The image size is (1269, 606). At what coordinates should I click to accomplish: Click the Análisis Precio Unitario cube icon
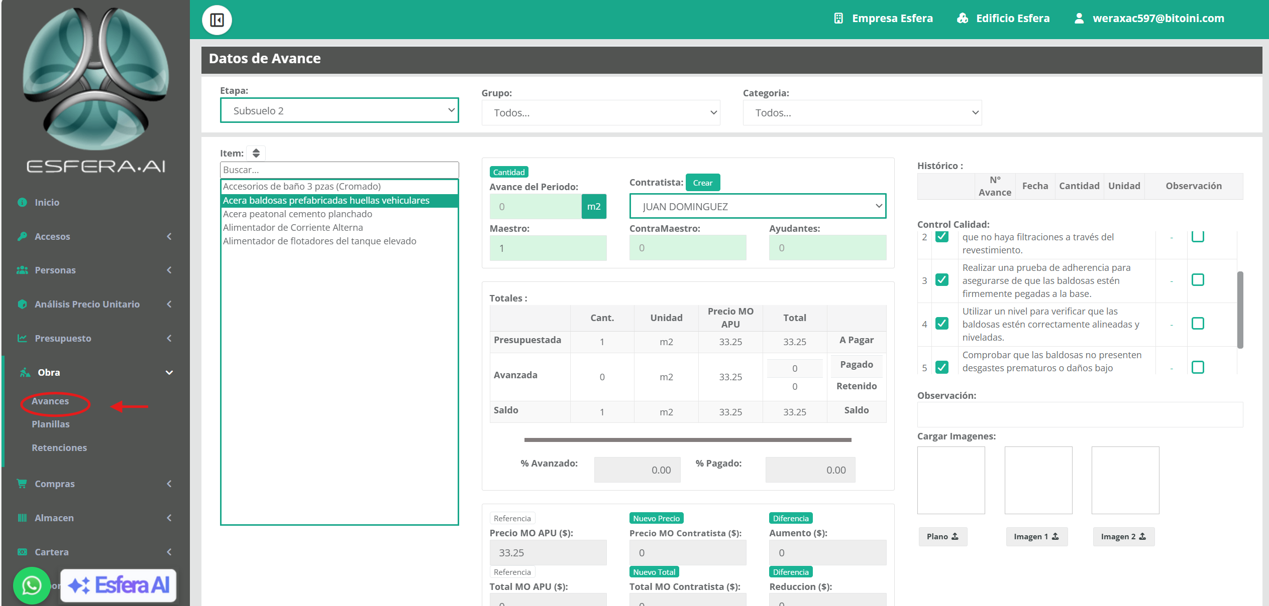(x=22, y=304)
